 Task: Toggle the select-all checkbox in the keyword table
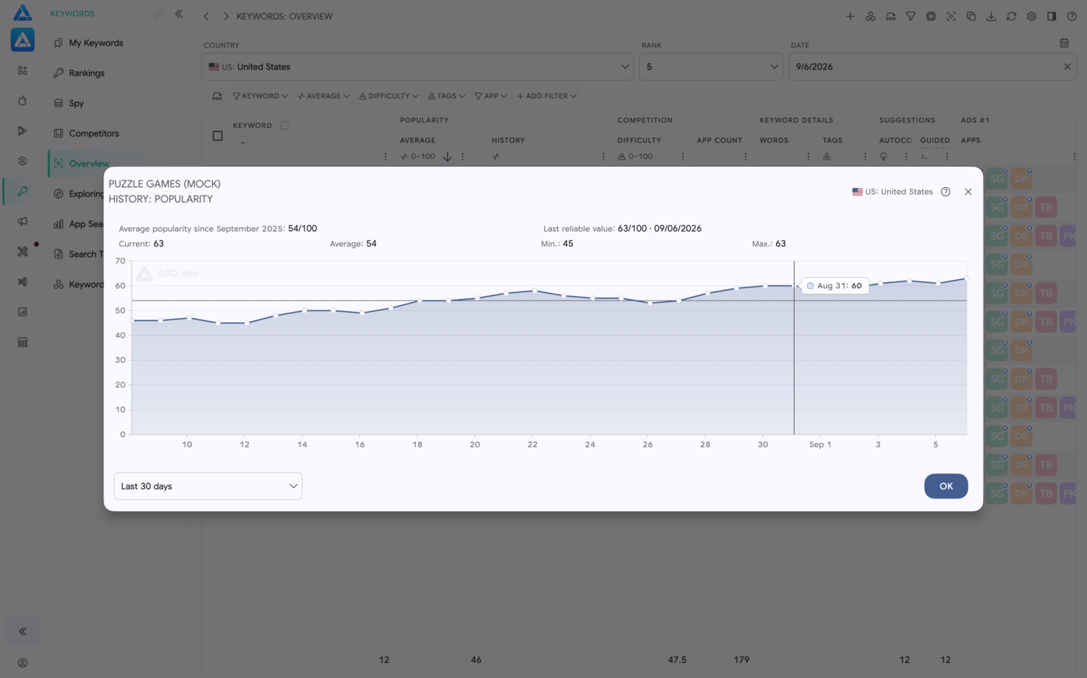coord(217,136)
